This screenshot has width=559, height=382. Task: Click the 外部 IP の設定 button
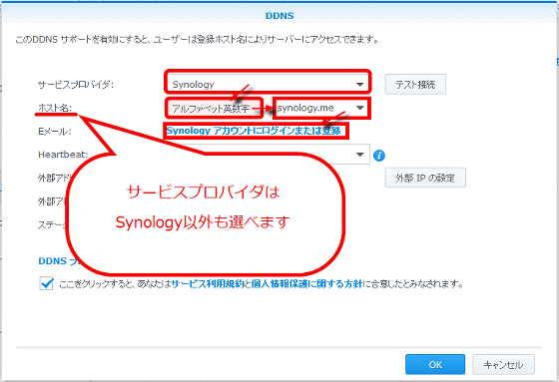[x=425, y=178]
